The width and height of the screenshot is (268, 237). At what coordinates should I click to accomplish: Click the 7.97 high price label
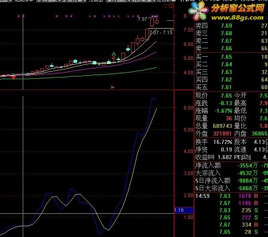coord(143,19)
